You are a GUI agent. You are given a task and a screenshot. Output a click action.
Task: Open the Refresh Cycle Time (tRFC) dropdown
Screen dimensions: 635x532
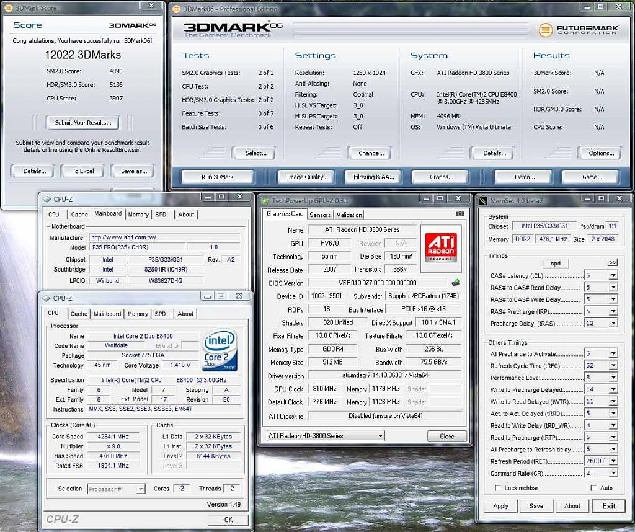point(613,366)
